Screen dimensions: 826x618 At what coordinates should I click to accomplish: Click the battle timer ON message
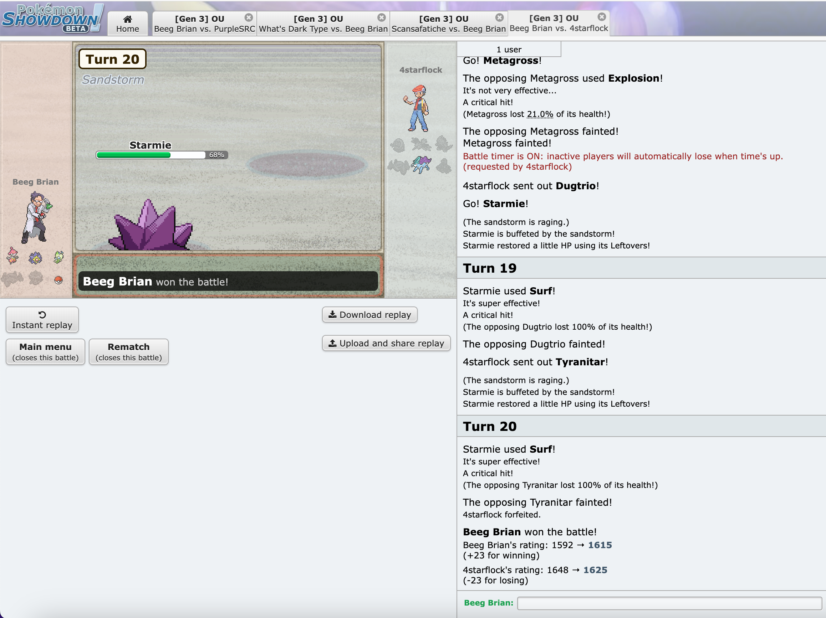point(623,161)
